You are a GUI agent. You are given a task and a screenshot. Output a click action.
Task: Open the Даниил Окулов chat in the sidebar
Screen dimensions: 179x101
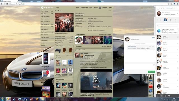click(x=167, y=43)
